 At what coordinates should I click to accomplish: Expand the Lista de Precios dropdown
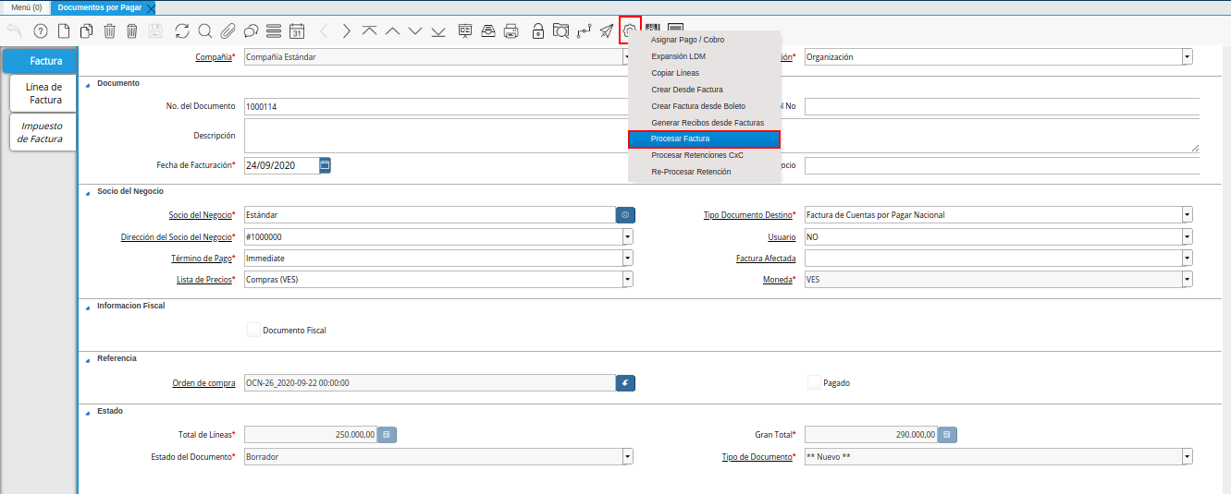click(x=627, y=279)
